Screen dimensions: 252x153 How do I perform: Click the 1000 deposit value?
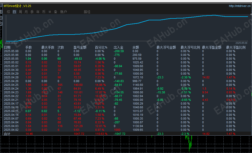(x=117, y=130)
